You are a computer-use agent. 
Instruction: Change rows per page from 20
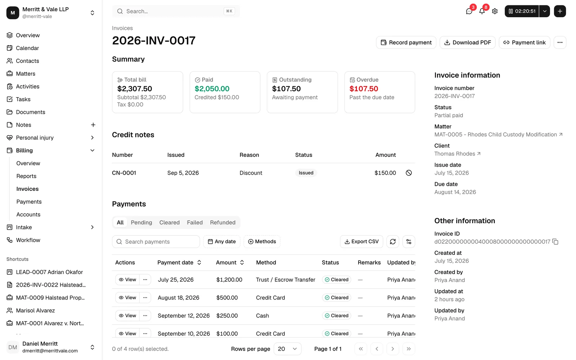tap(288, 349)
